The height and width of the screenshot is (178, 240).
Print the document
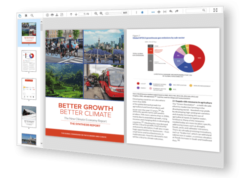[52, 15]
